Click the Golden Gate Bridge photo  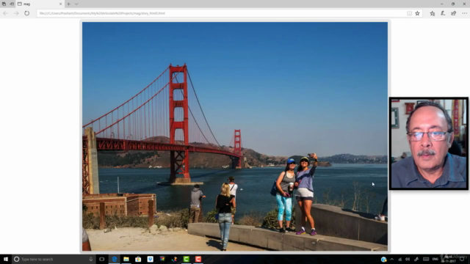(x=235, y=136)
